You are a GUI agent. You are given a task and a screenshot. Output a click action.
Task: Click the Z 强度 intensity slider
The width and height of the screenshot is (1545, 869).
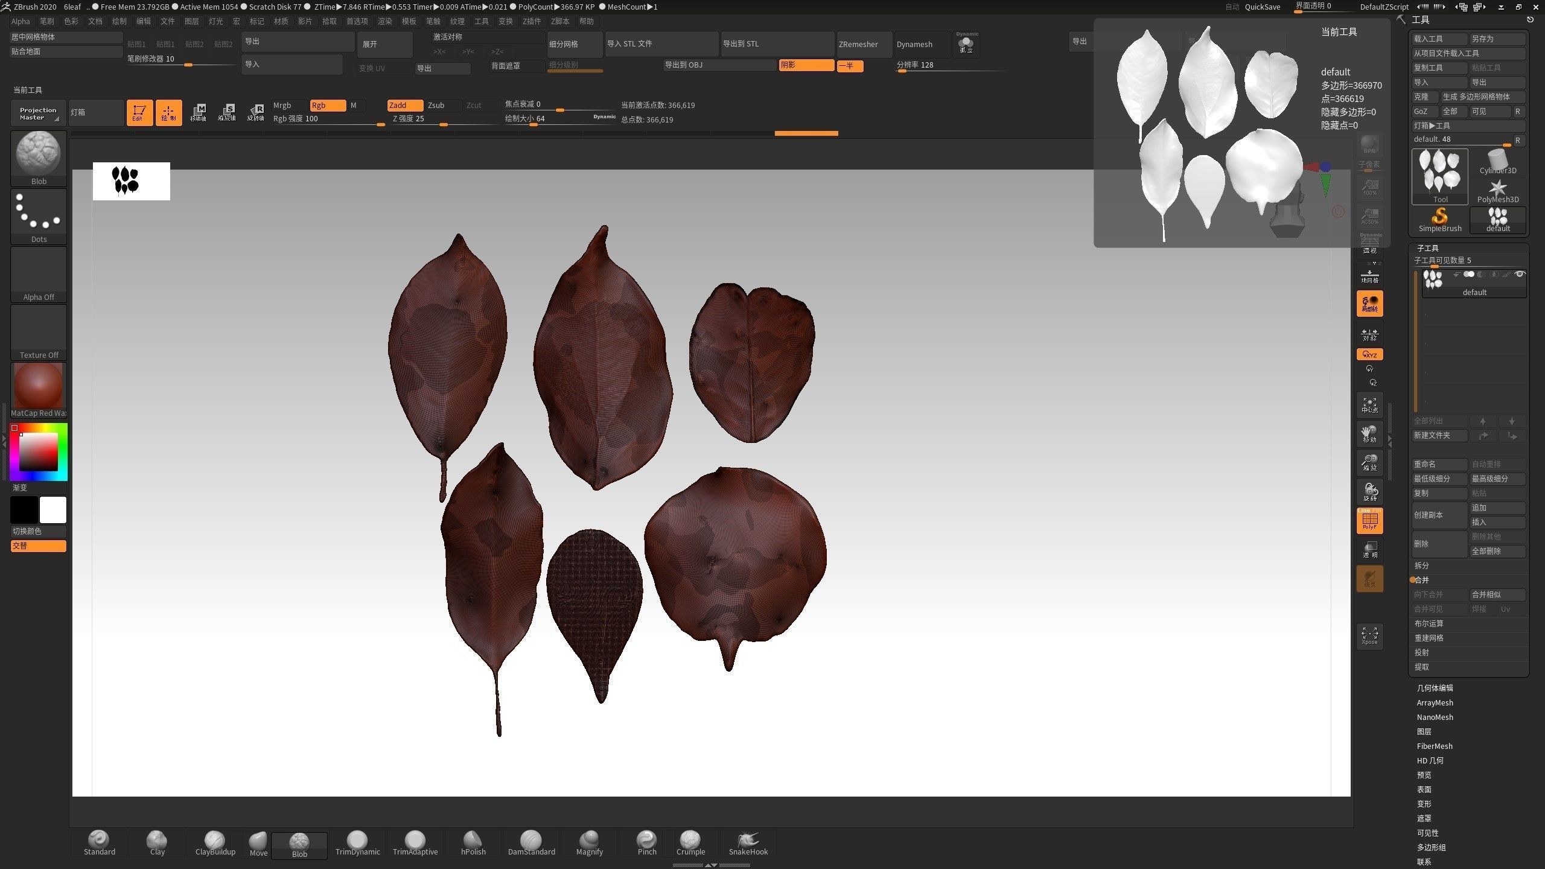pos(445,119)
